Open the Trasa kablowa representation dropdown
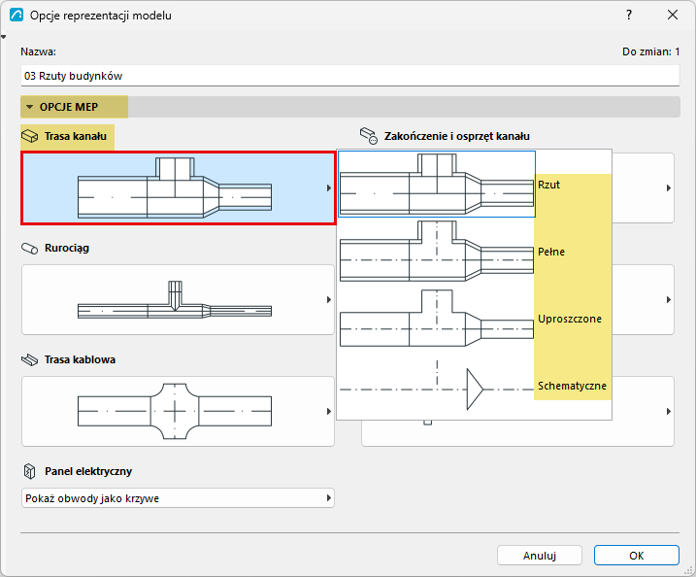This screenshot has height=577, width=696. (178, 411)
